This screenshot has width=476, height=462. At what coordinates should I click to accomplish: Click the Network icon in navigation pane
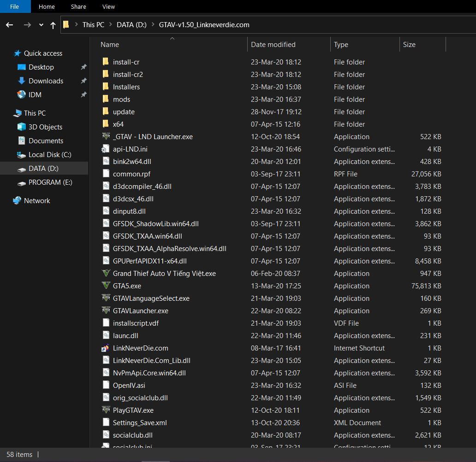point(17,200)
